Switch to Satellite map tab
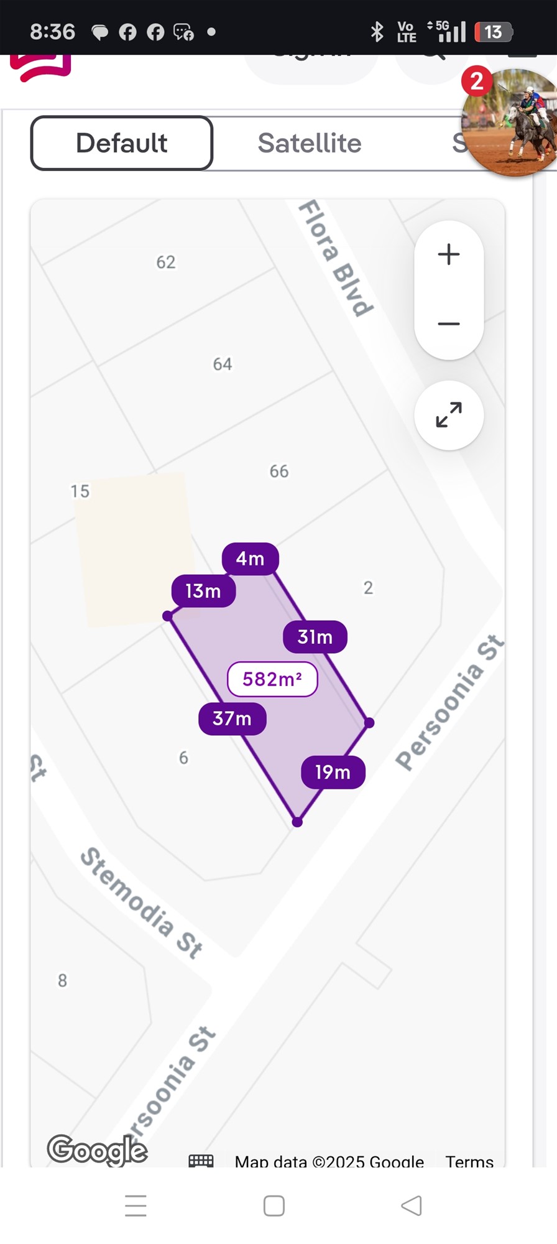Screen dimensions: 557x1244 (x=310, y=143)
